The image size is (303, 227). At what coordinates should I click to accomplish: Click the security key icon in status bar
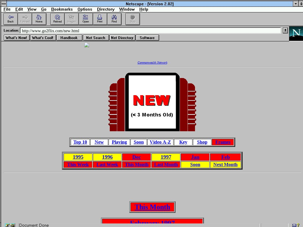(10, 225)
